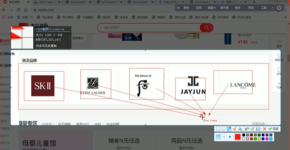
Task: Open 签到 in floating toolbar
Action: [x=199, y=8]
